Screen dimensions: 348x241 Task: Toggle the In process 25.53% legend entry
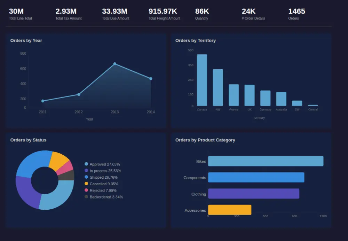click(103, 171)
